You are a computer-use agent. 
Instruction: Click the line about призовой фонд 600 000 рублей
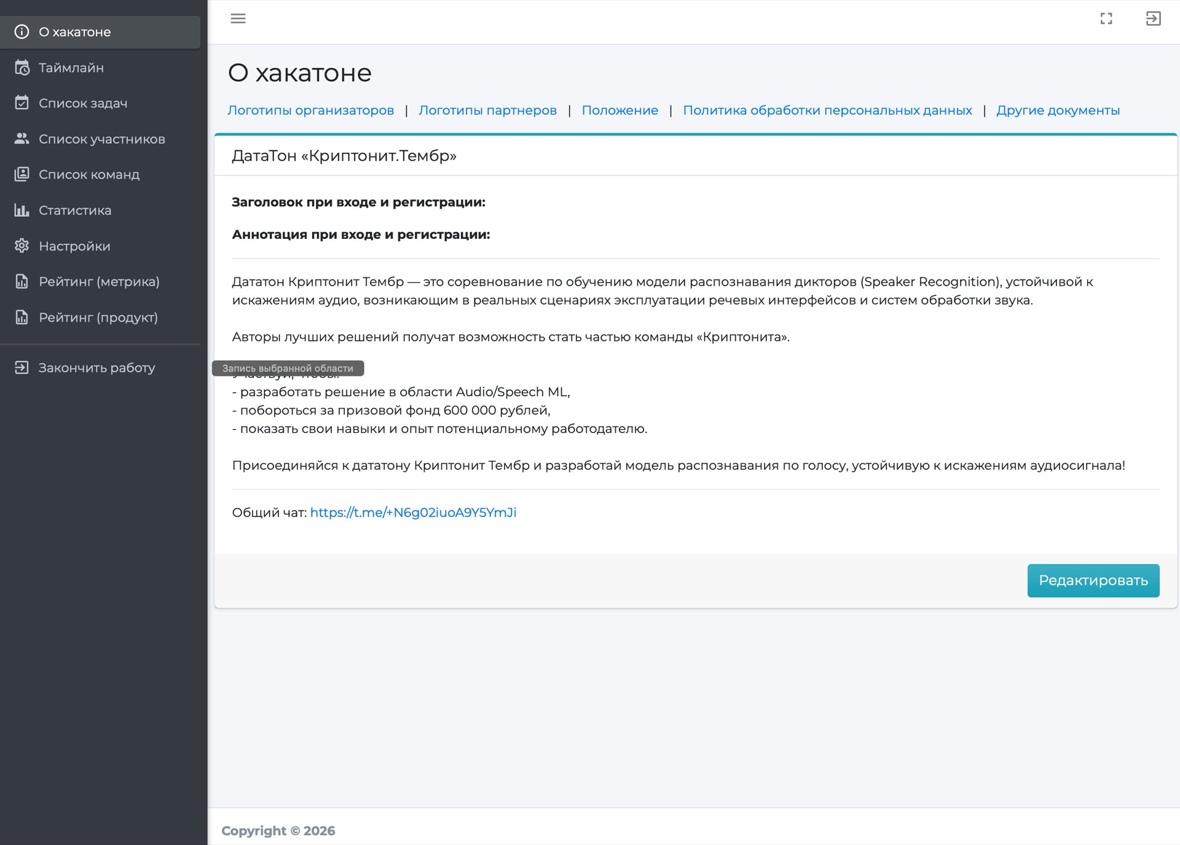[391, 410]
